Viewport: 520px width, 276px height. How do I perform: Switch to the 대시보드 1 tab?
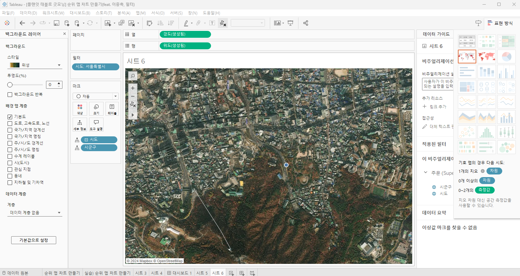179,273
